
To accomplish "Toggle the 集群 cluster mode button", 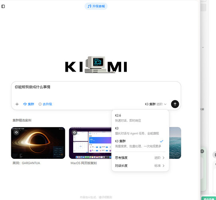I will (x=29, y=104).
